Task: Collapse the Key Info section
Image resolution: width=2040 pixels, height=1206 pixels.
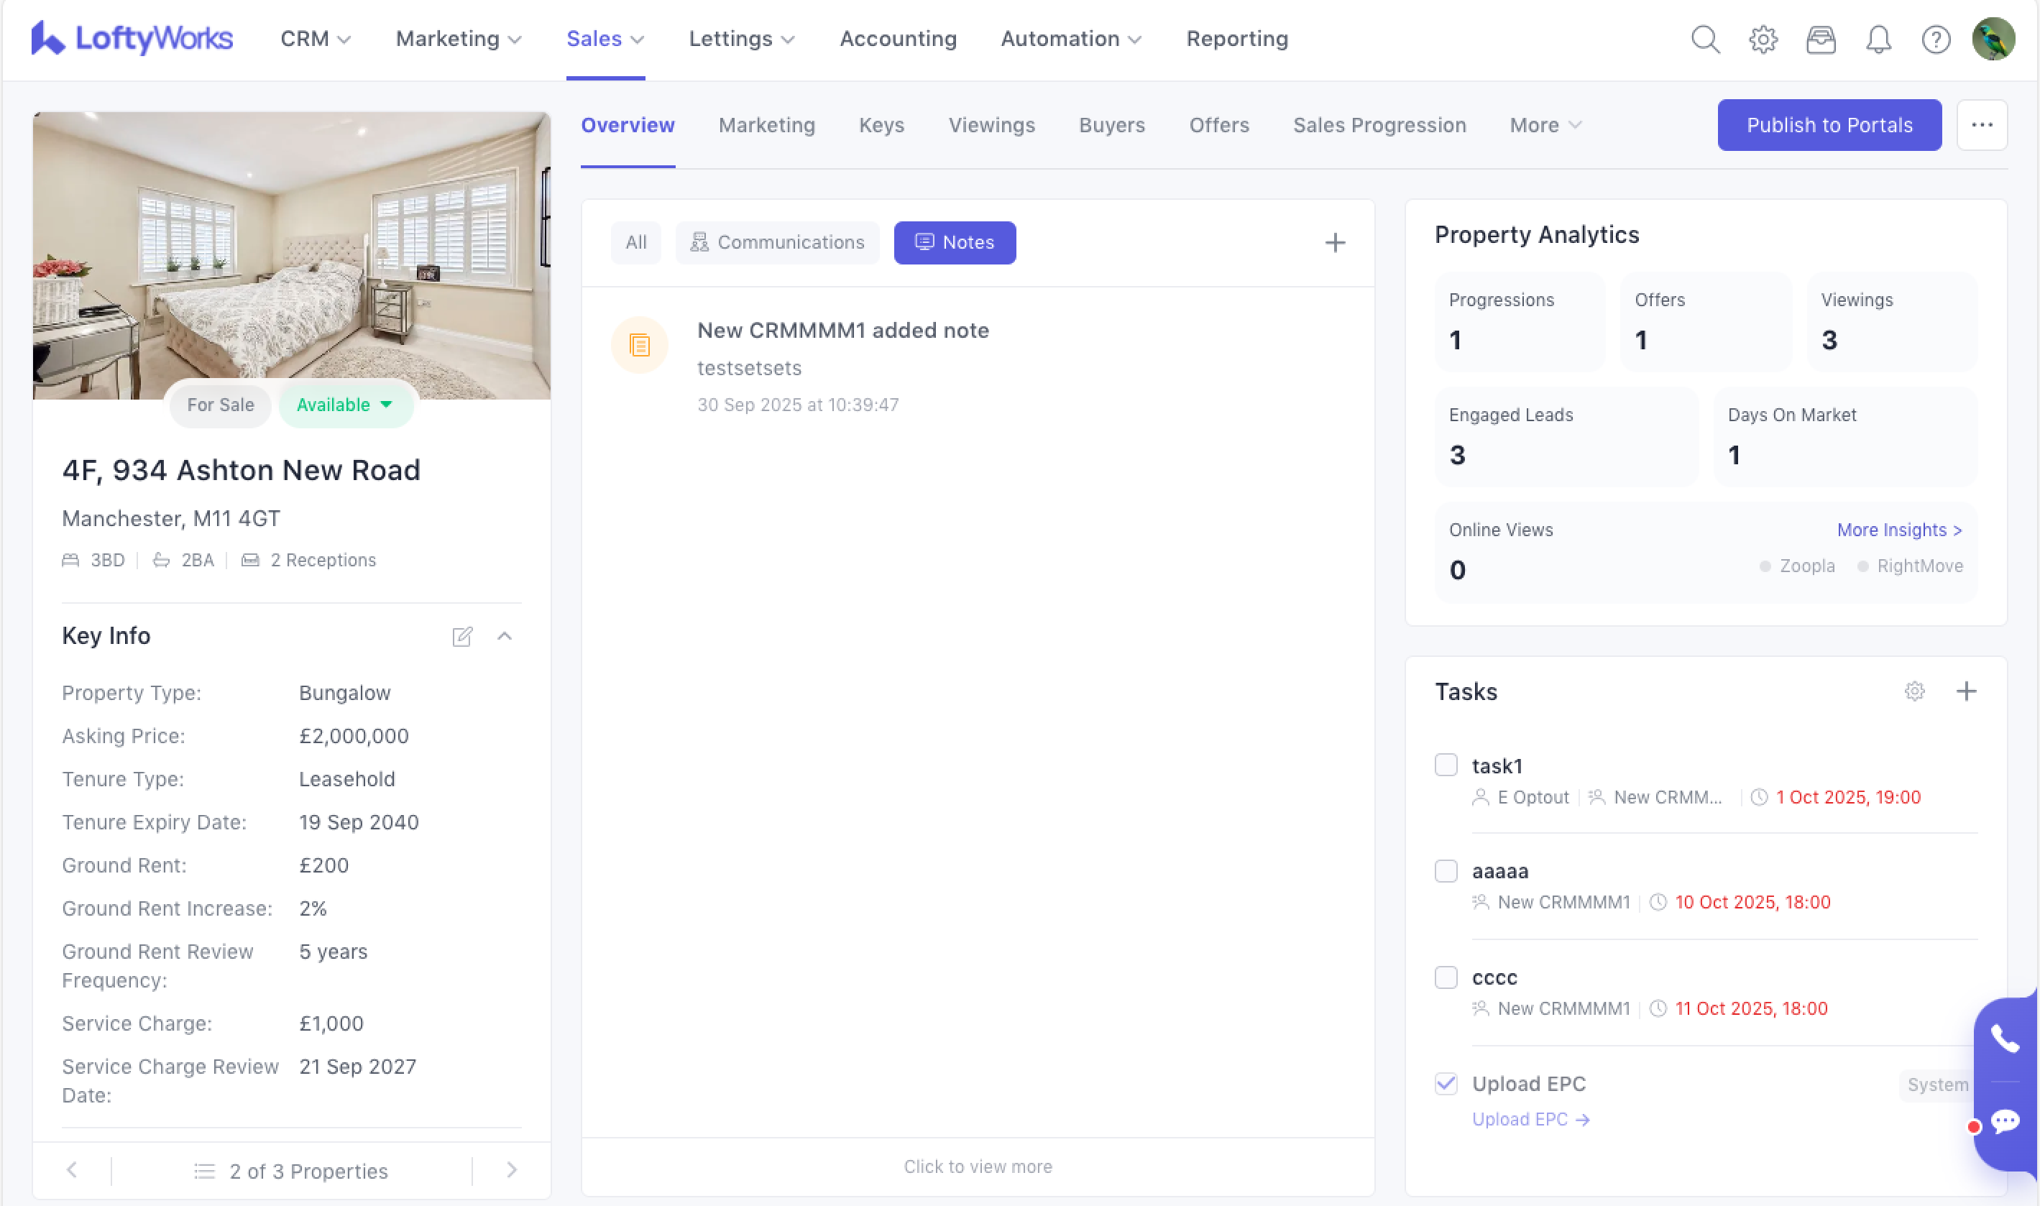Action: tap(505, 636)
